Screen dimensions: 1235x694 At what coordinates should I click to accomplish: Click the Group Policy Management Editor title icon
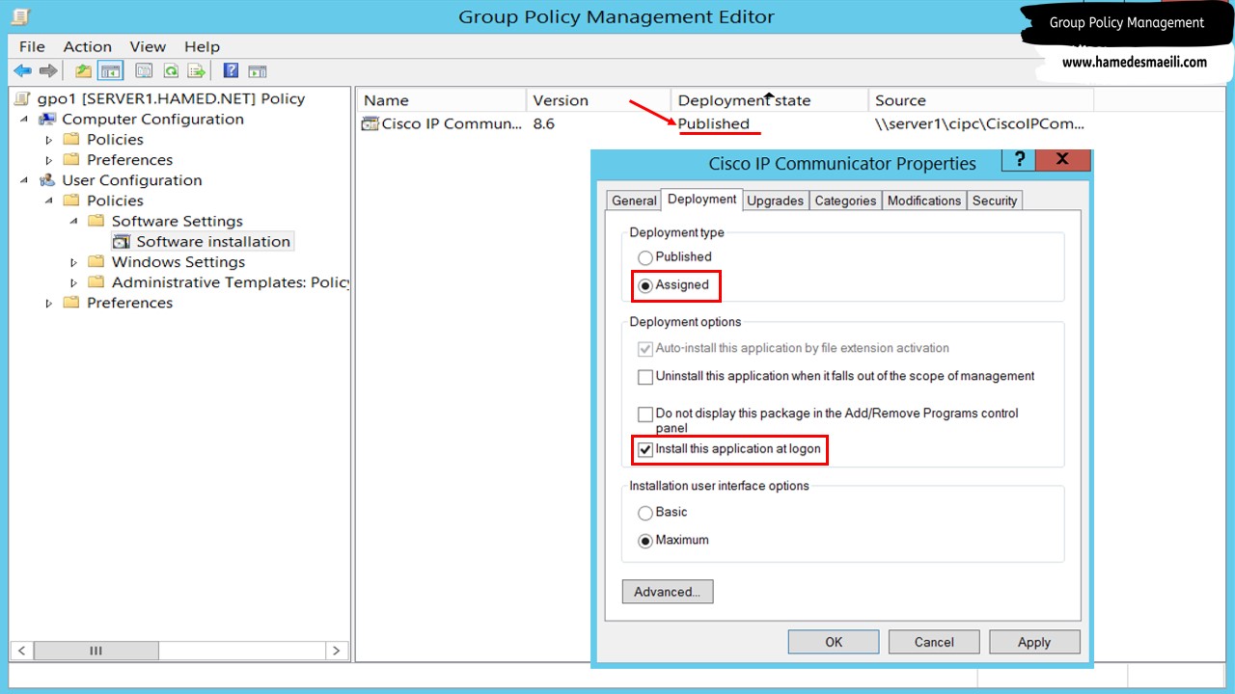tap(19, 16)
